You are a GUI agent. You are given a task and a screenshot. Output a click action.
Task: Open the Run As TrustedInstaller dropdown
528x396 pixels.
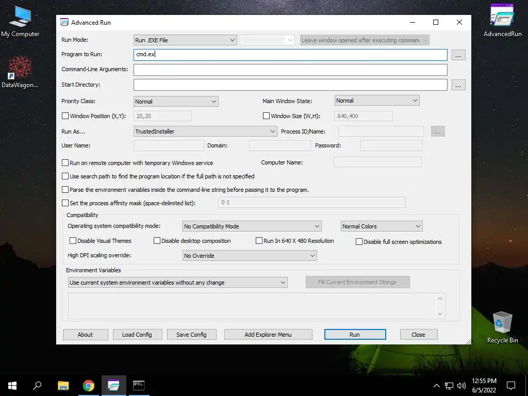coord(205,131)
